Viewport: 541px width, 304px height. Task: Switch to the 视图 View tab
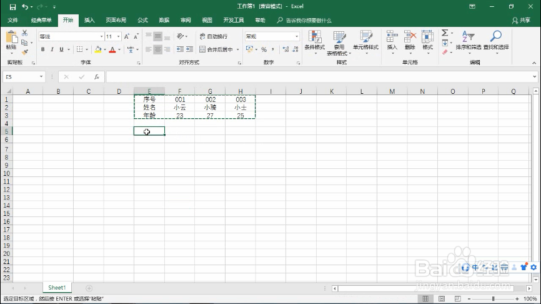pos(207,20)
